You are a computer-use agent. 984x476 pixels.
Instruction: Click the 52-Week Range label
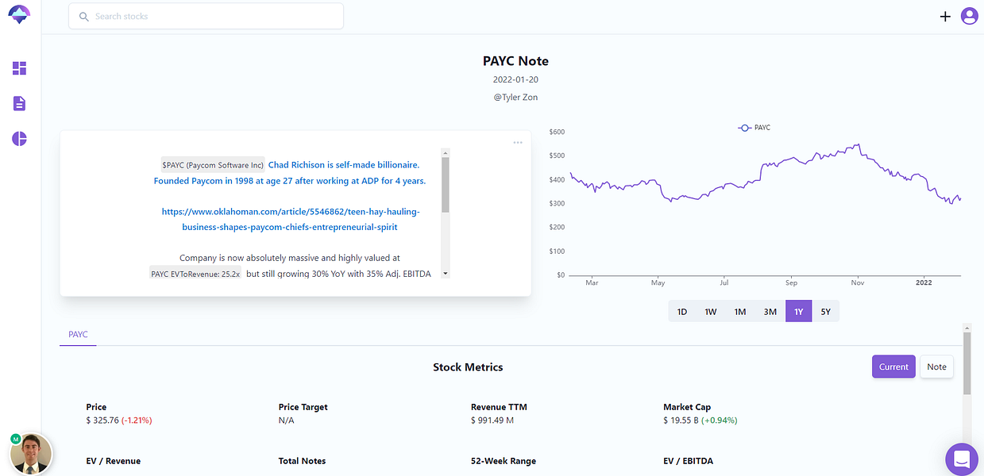[x=504, y=461]
